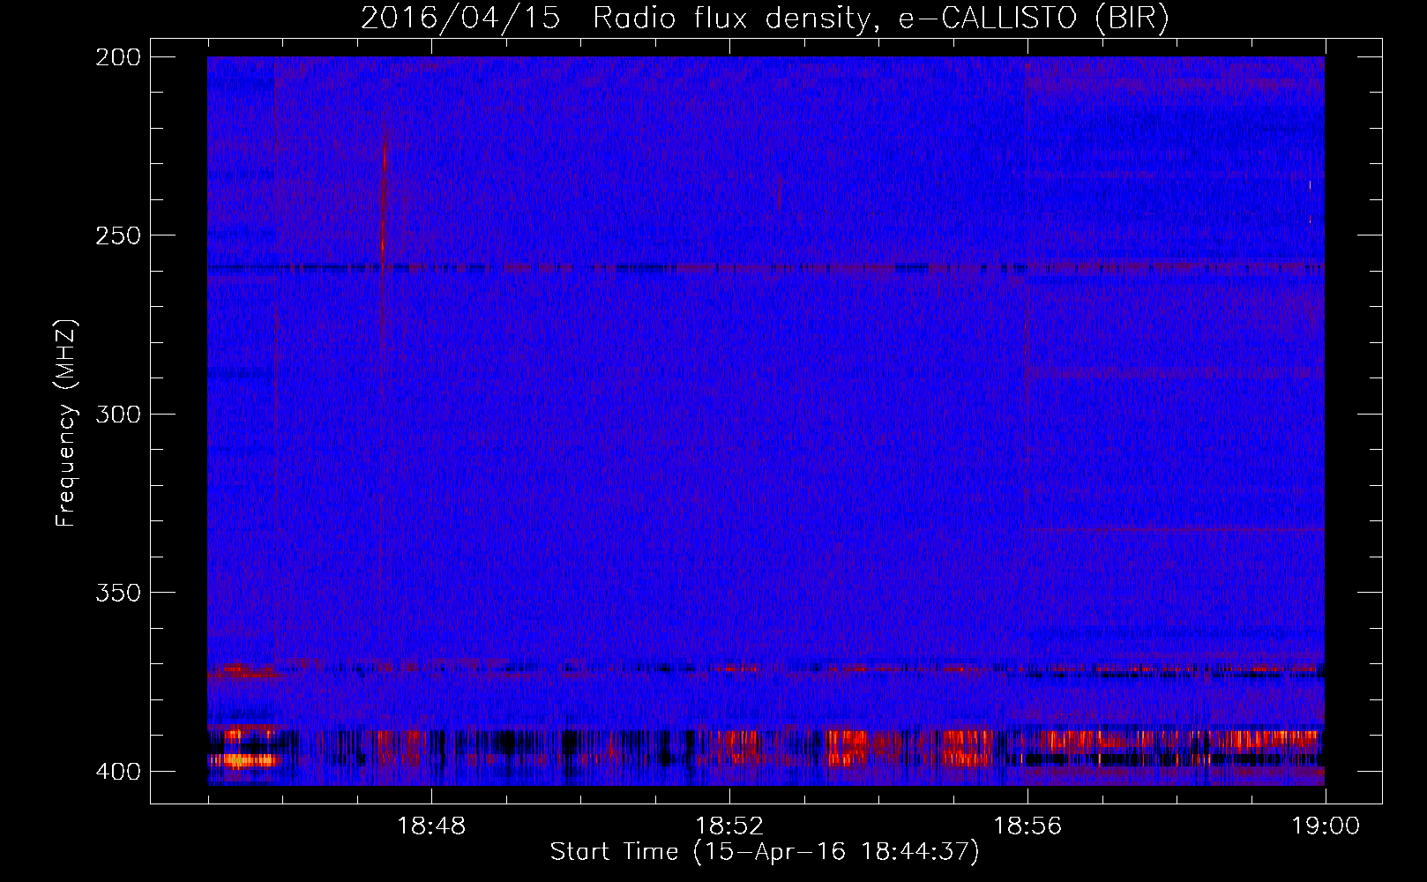Click the plot title mentioning e-CALLISTO (BIR)
This screenshot has height=882, width=1427.
tap(765, 19)
